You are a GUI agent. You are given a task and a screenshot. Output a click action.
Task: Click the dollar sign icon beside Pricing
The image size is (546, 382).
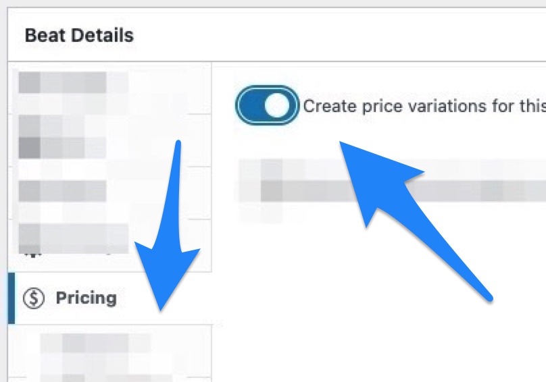(x=33, y=298)
